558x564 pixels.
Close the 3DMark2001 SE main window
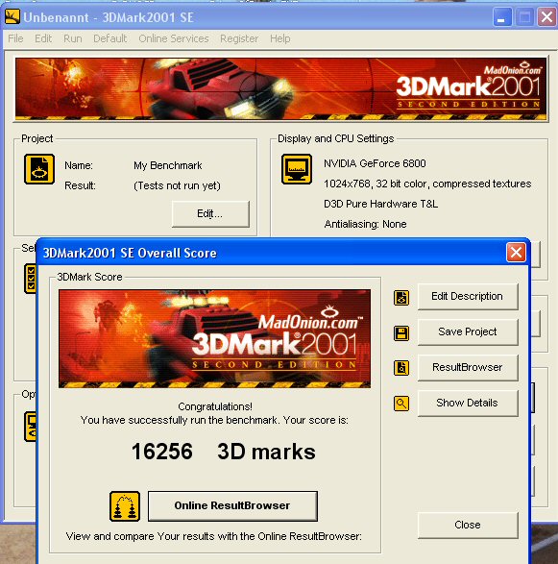[546, 17]
